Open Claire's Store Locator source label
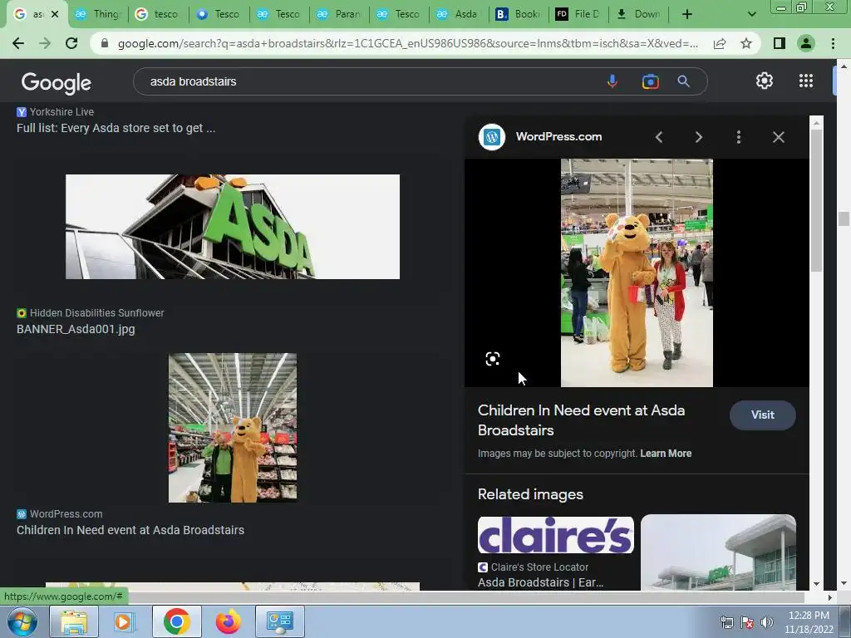 539,567
